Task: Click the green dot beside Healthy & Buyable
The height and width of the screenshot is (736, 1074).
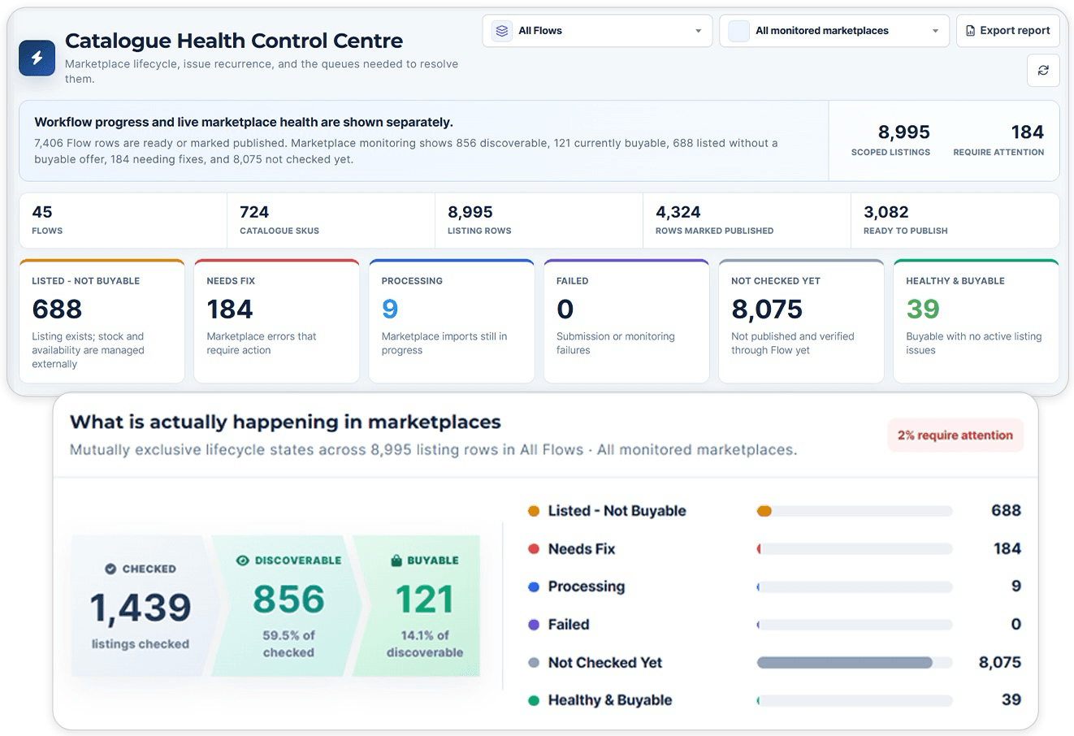Action: 534,700
